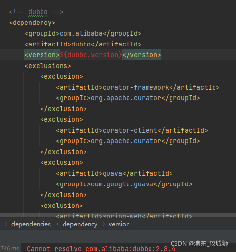Click org.apache.curator groupId under curator-client
This screenshot has width=236, height=252.
[128, 141]
